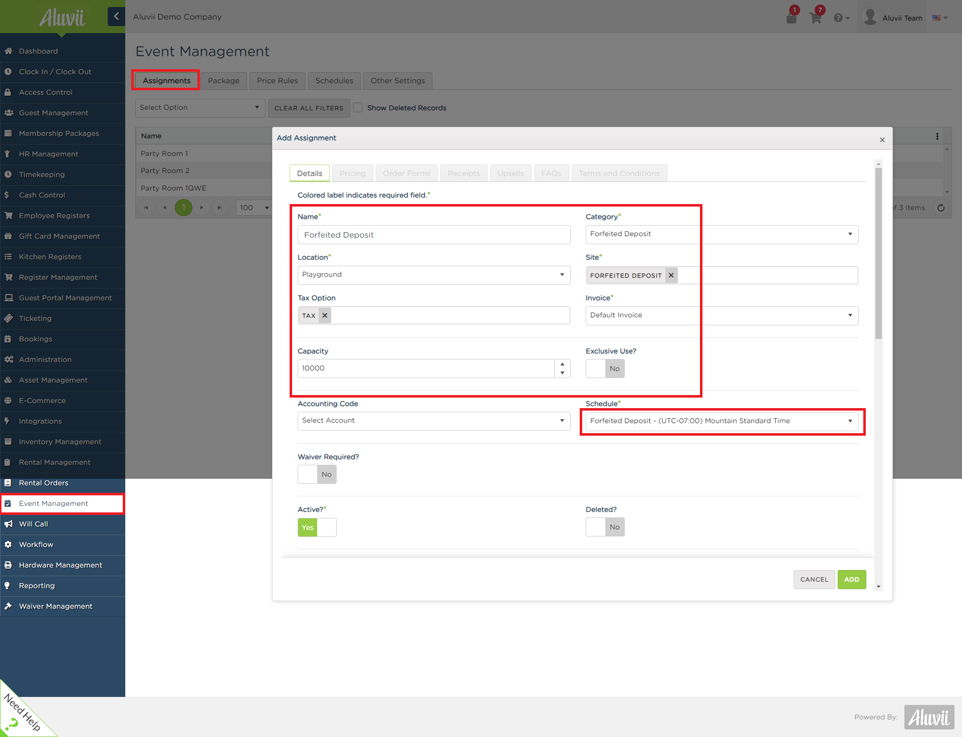Open E-Commerce in sidebar
This screenshot has width=962, height=737.
pyautogui.click(x=63, y=401)
